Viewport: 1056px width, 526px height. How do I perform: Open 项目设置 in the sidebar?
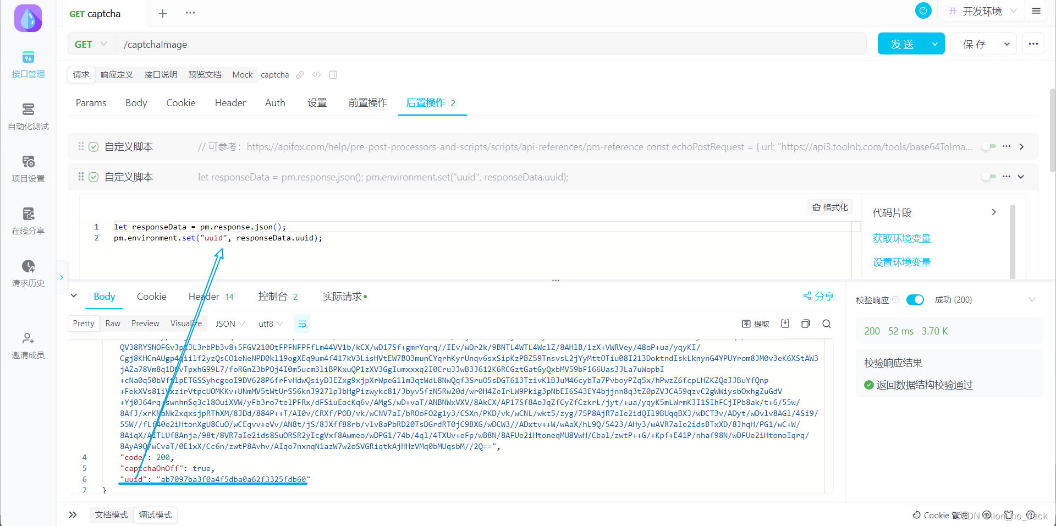pyautogui.click(x=28, y=169)
